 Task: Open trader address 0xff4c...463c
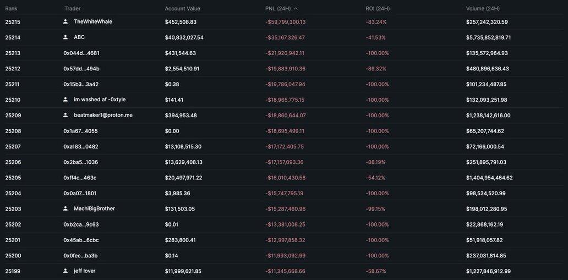80,178
